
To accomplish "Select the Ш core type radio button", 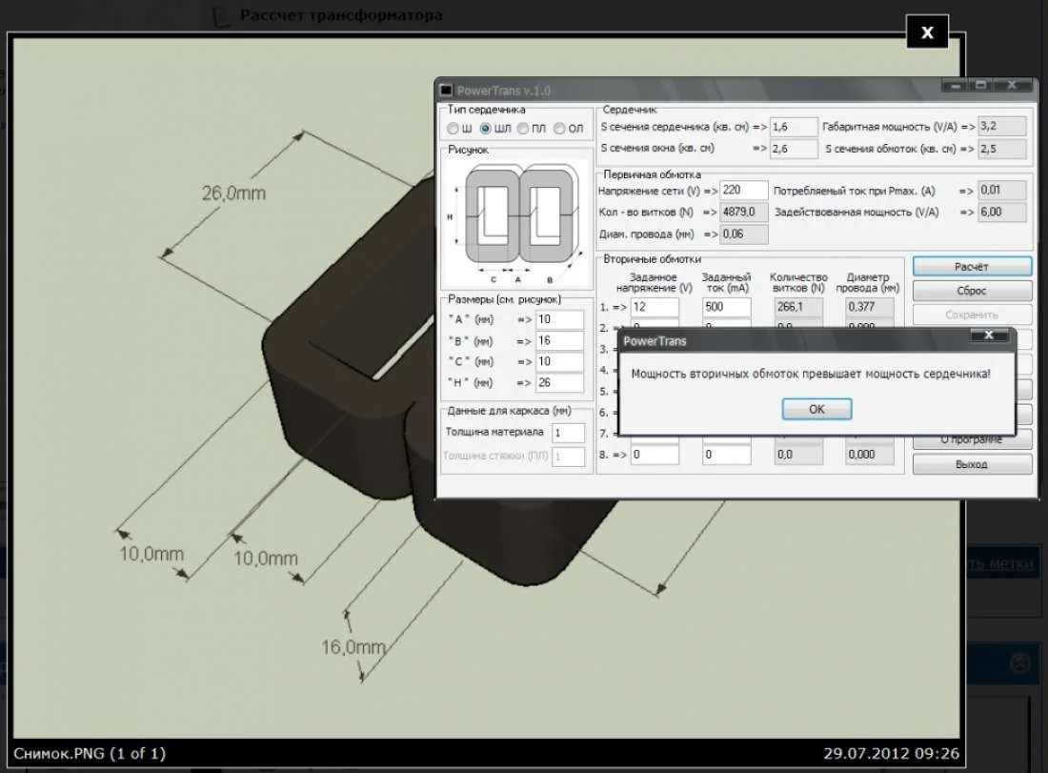I will pos(453,129).
